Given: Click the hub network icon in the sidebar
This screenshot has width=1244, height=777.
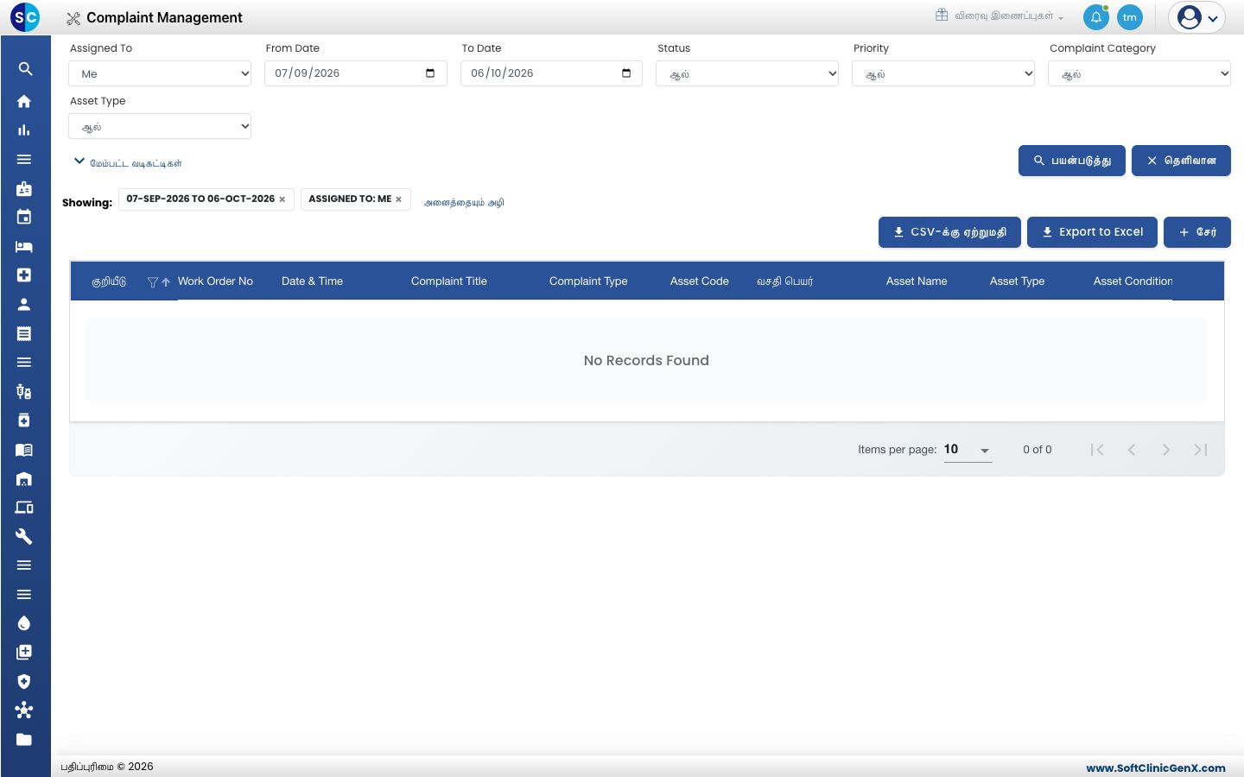Looking at the screenshot, I should (24, 711).
